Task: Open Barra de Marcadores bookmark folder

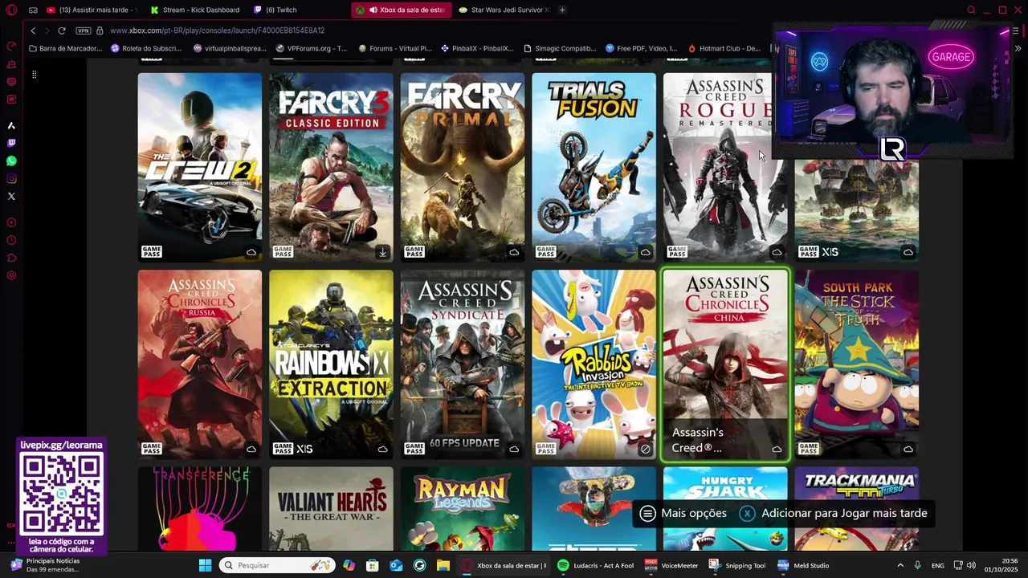Action: (65, 48)
